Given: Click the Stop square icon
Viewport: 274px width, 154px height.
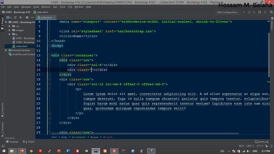Looking at the screenshot, I should (x=265, y=12).
